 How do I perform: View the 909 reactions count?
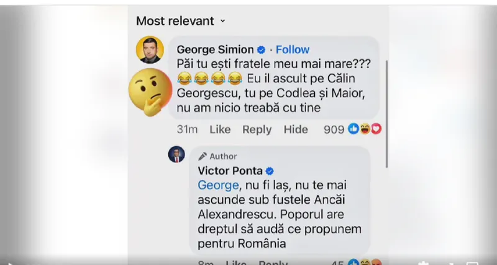[x=334, y=129]
